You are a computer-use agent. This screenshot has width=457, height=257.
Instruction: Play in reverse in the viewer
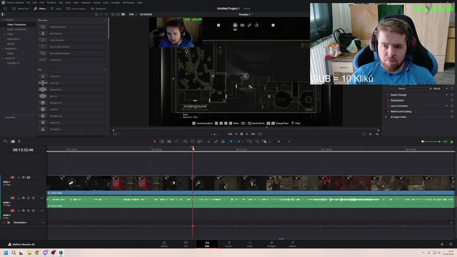(236, 134)
